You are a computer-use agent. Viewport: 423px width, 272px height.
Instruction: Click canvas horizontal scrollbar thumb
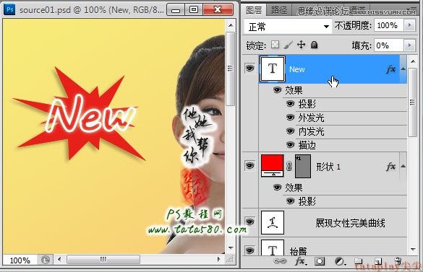click(x=103, y=259)
